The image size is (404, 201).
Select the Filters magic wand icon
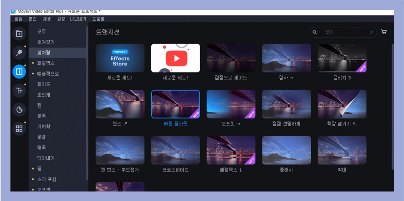[19, 52]
